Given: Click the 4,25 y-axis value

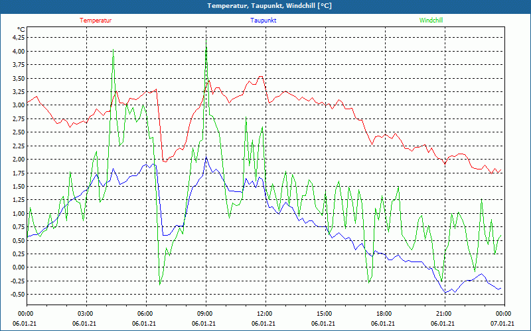Looking at the screenshot, I should (18, 37).
